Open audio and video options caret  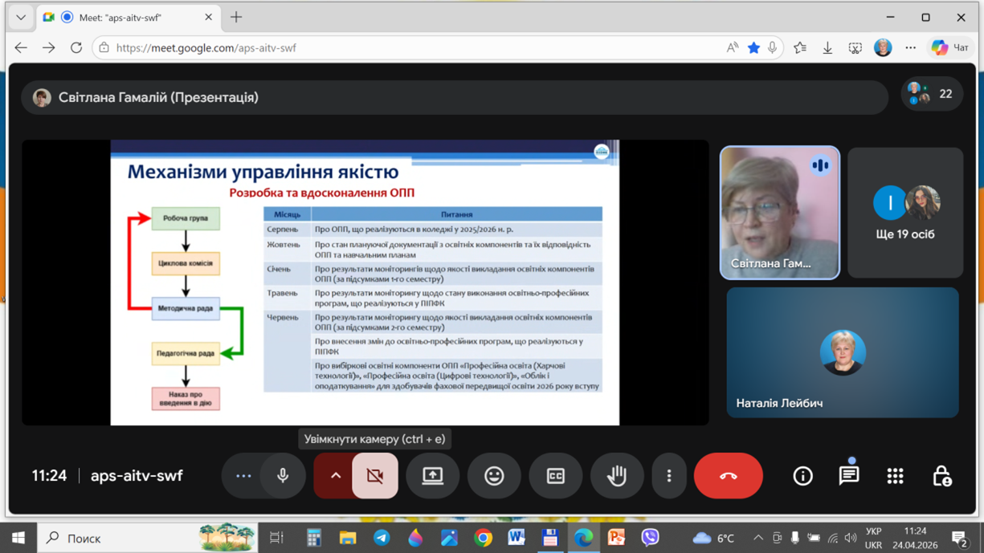coord(335,476)
